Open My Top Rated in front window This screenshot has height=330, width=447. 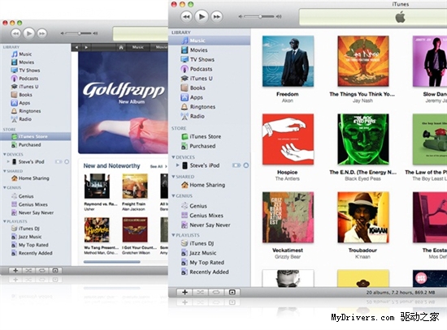pos(206,262)
